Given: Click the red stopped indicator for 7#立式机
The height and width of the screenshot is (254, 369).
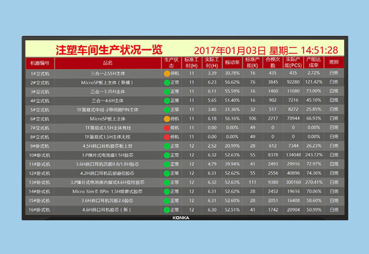Looking at the screenshot, I should tap(167, 128).
